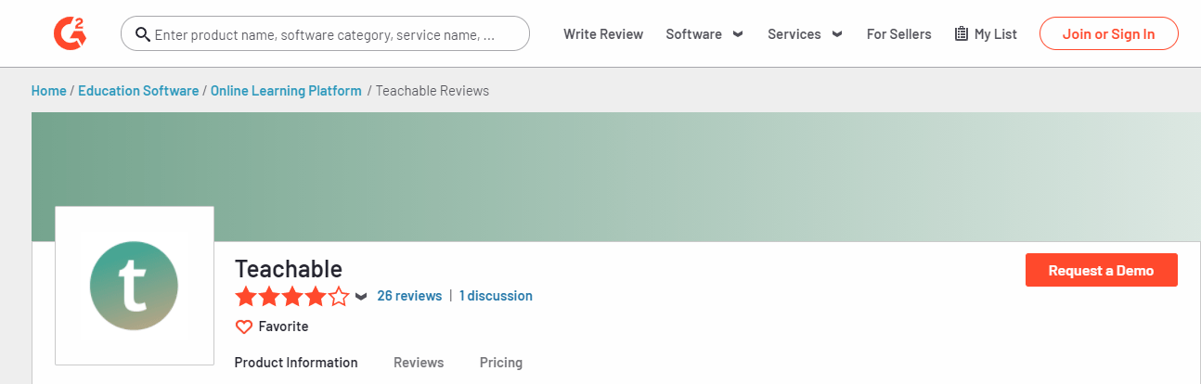Screen dimensions: 1201x384
Task: Click the Join or Sign In button
Action: coord(1108,34)
